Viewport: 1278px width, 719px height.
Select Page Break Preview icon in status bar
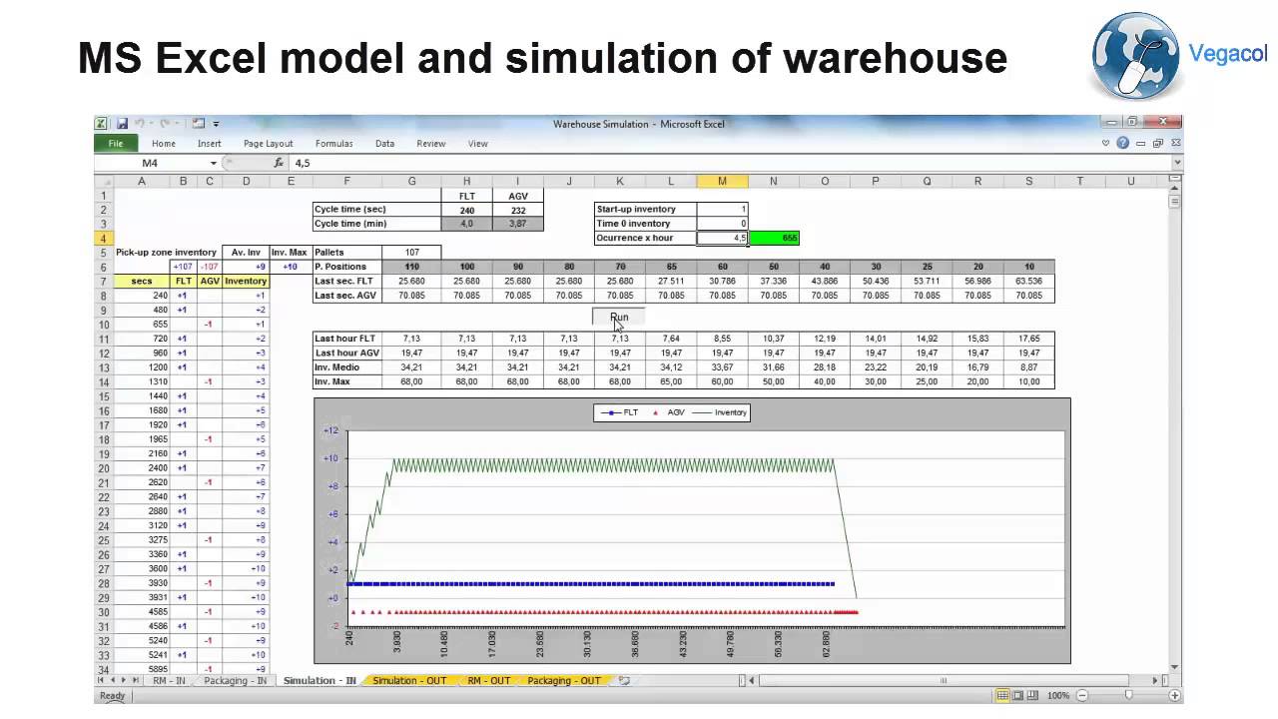pos(1033,695)
